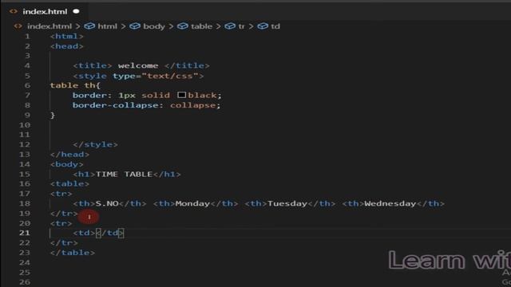Click the HTML file icon in the tab
Image resolution: width=511 pixels, height=287 pixels.
[14, 11]
